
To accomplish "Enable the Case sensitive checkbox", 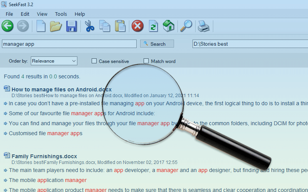I will click(x=94, y=61).
